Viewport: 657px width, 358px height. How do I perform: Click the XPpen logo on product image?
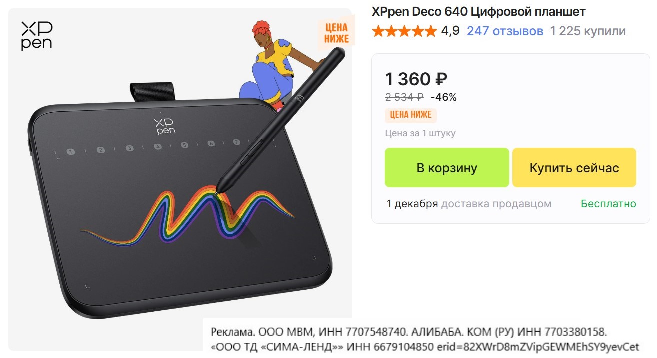pos(37,36)
